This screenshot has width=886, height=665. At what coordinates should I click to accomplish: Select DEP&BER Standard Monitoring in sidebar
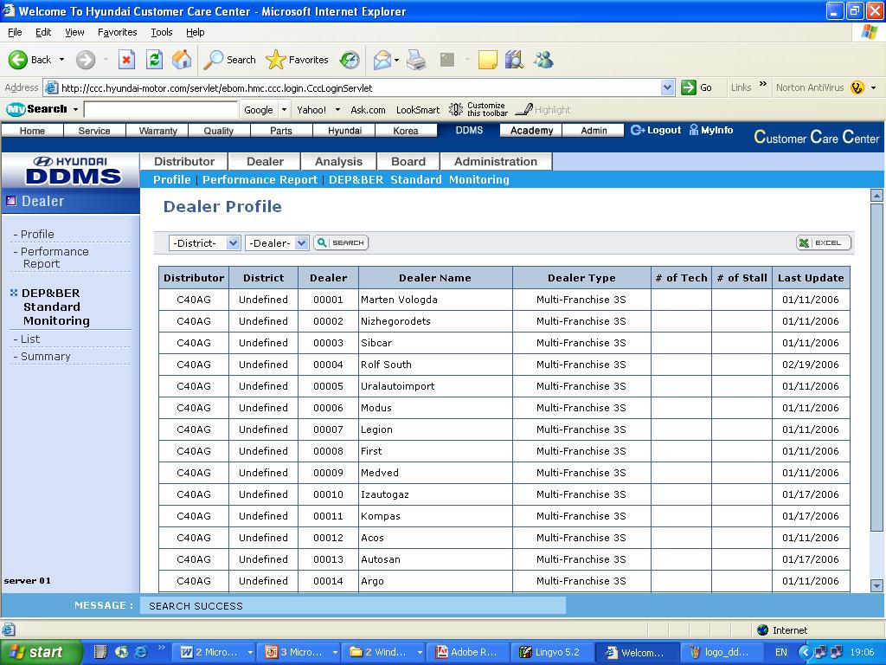[55, 307]
